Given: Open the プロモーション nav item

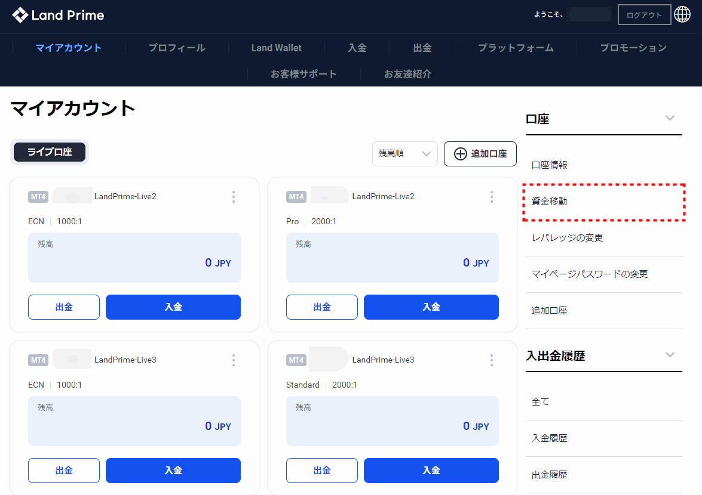Looking at the screenshot, I should pos(633,48).
